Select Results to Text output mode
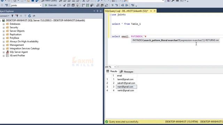Image resolution: width=223 pixels, height=125 pixels. click(x=98, y=5)
